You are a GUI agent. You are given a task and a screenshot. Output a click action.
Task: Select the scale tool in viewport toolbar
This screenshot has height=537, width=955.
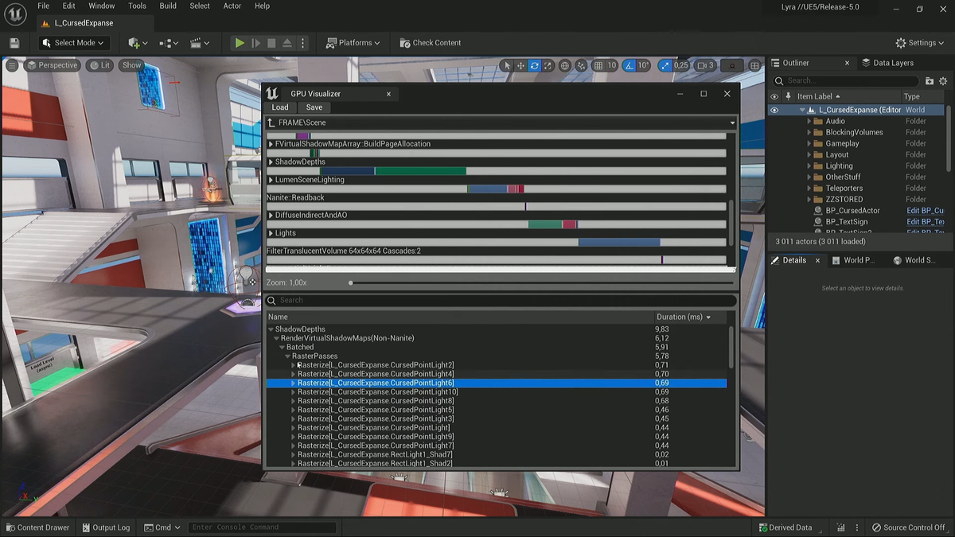548,65
